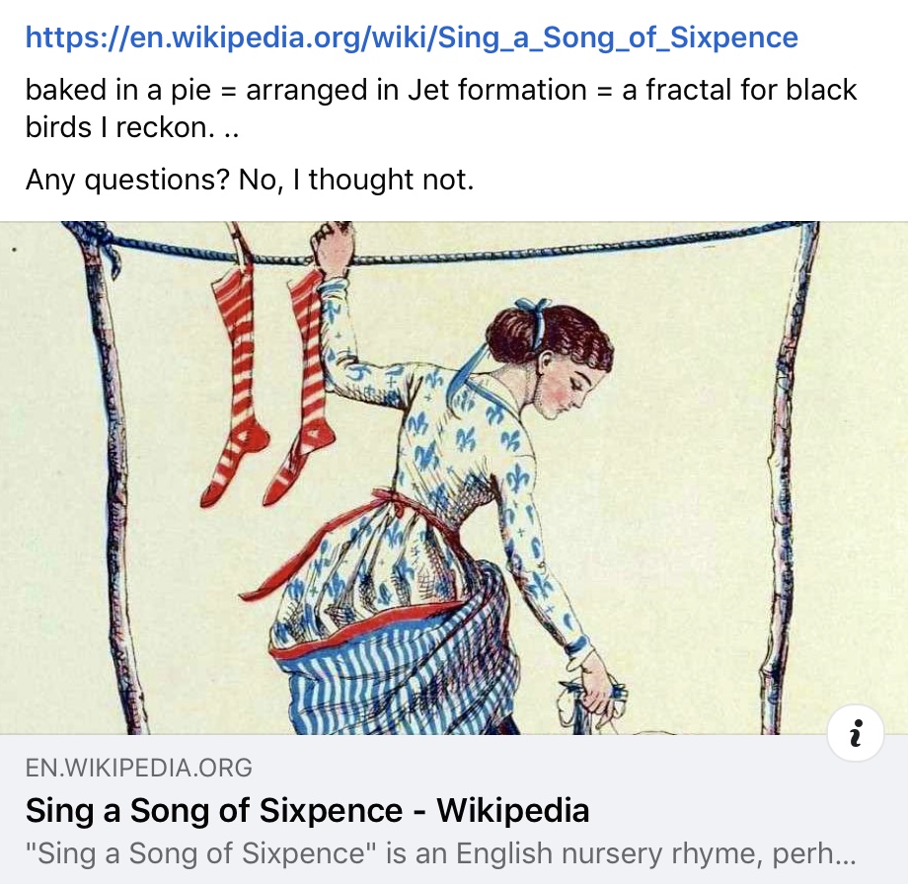Screen dimensions: 908x884
Task: Tap the 'baked in a pie = arranged' post line
Action: tap(441, 91)
